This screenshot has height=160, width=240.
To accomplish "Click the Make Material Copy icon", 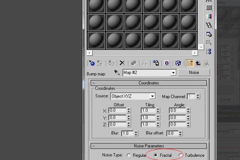I will pos(134,63).
